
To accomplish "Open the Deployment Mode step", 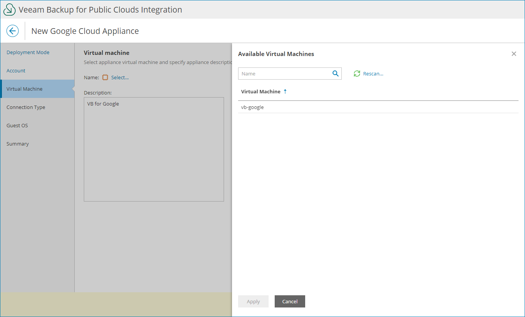I will coord(28,52).
